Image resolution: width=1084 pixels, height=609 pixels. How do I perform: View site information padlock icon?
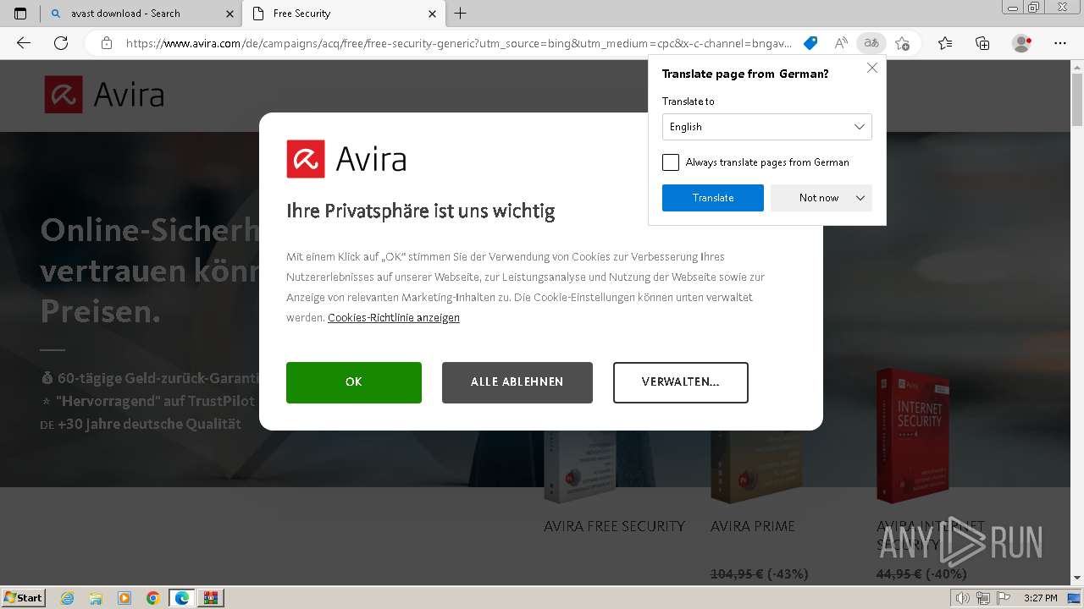(x=107, y=43)
